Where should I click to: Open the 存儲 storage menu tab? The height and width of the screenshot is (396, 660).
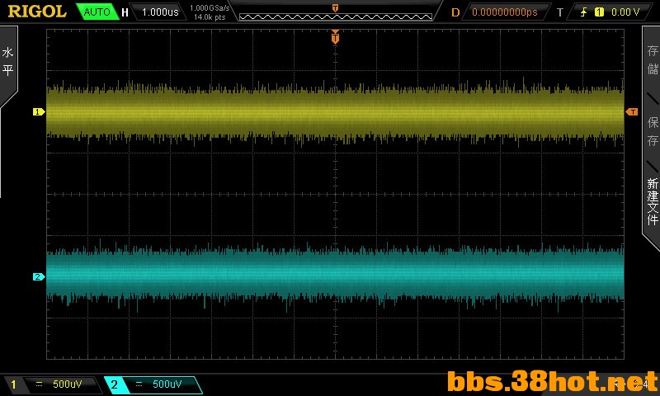(x=653, y=59)
